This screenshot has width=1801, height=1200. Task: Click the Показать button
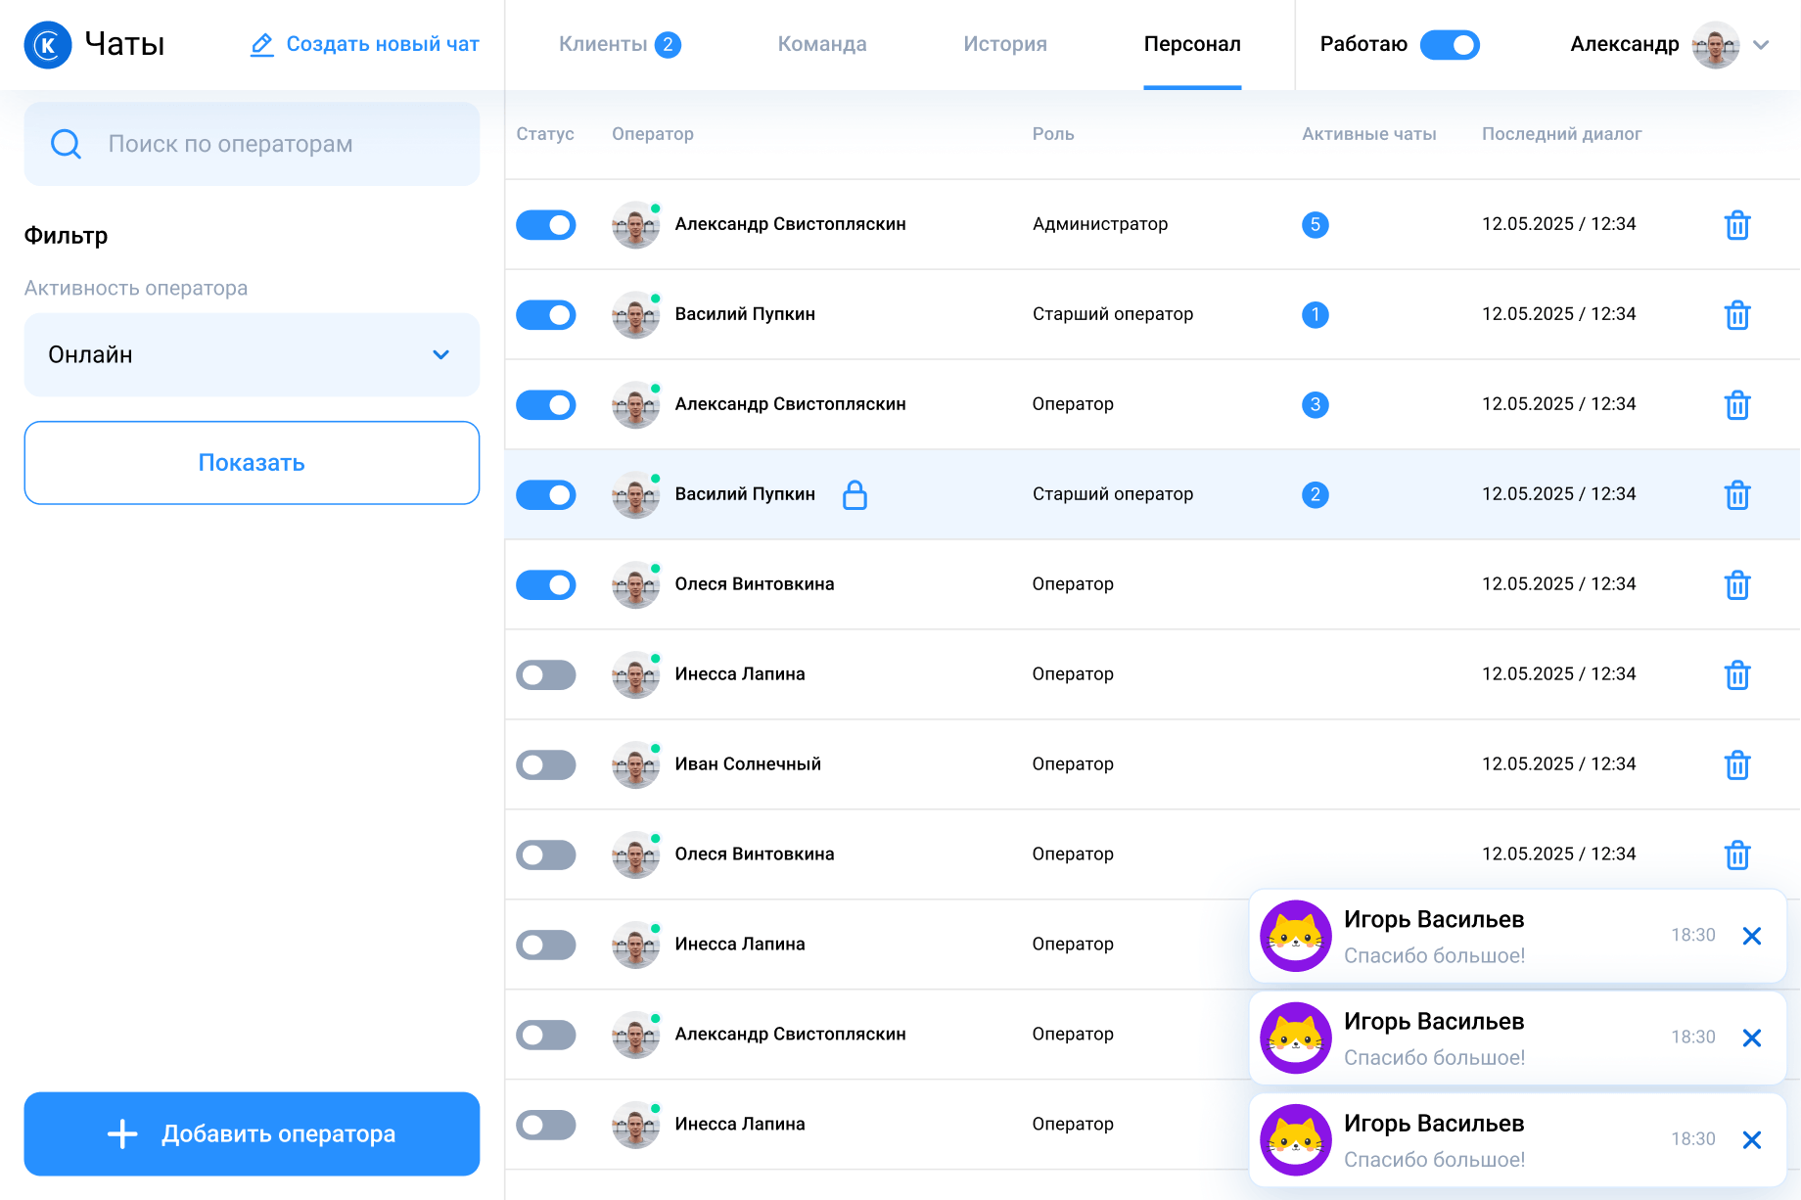pyautogui.click(x=252, y=463)
